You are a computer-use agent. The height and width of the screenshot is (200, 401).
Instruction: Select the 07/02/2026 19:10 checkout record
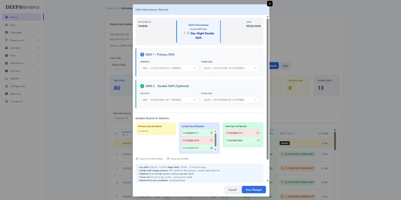click(x=198, y=140)
